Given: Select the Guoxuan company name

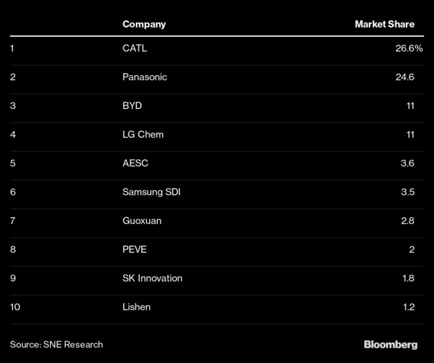Looking at the screenshot, I should 141,221.
